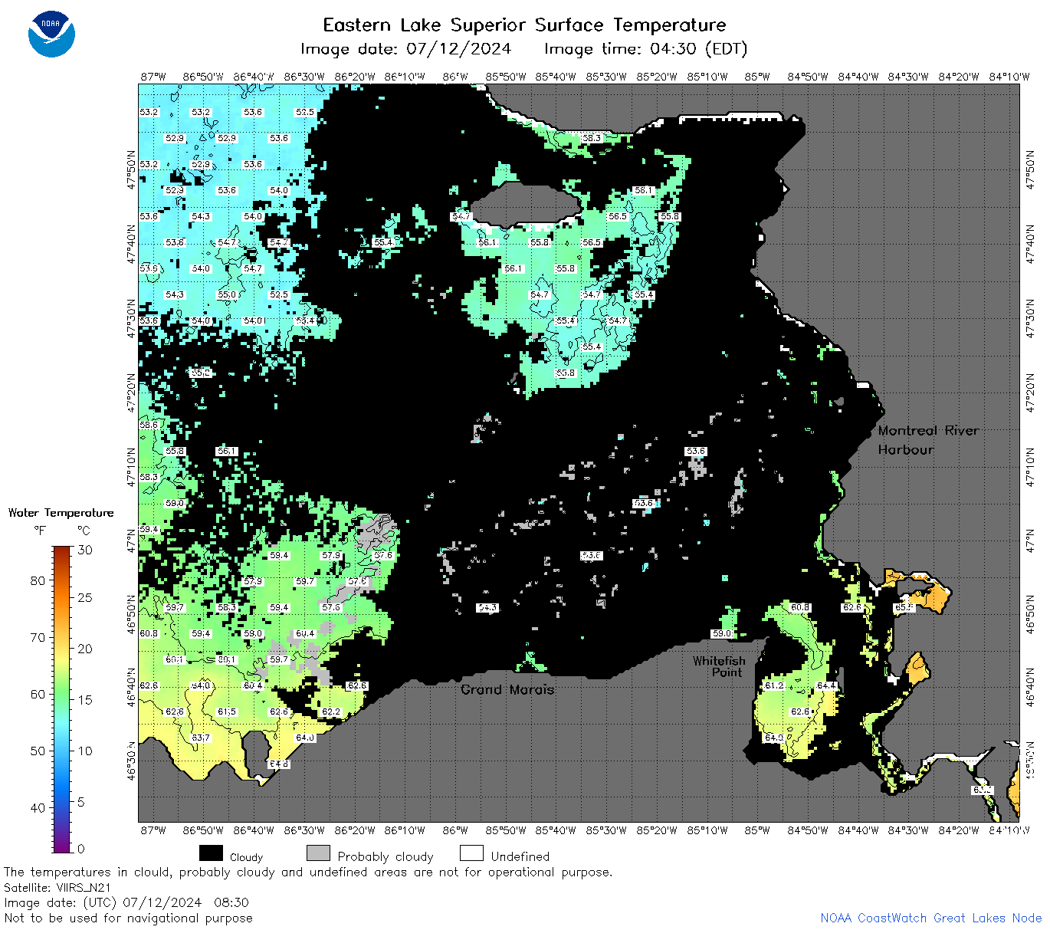Click the 20 Celsius tick on scale
This screenshot has height=930, width=1050.
tap(85, 649)
